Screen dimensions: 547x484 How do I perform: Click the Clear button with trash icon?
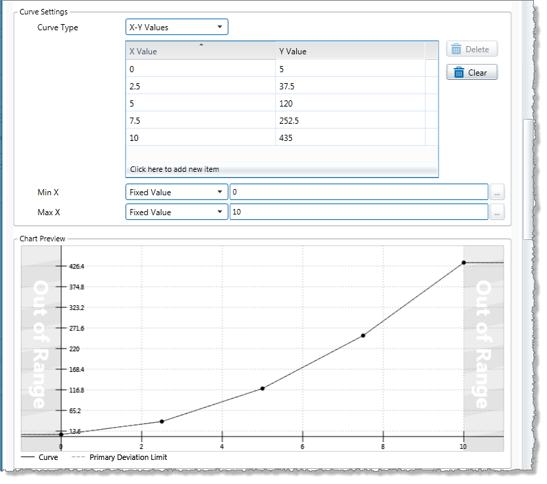pos(471,72)
